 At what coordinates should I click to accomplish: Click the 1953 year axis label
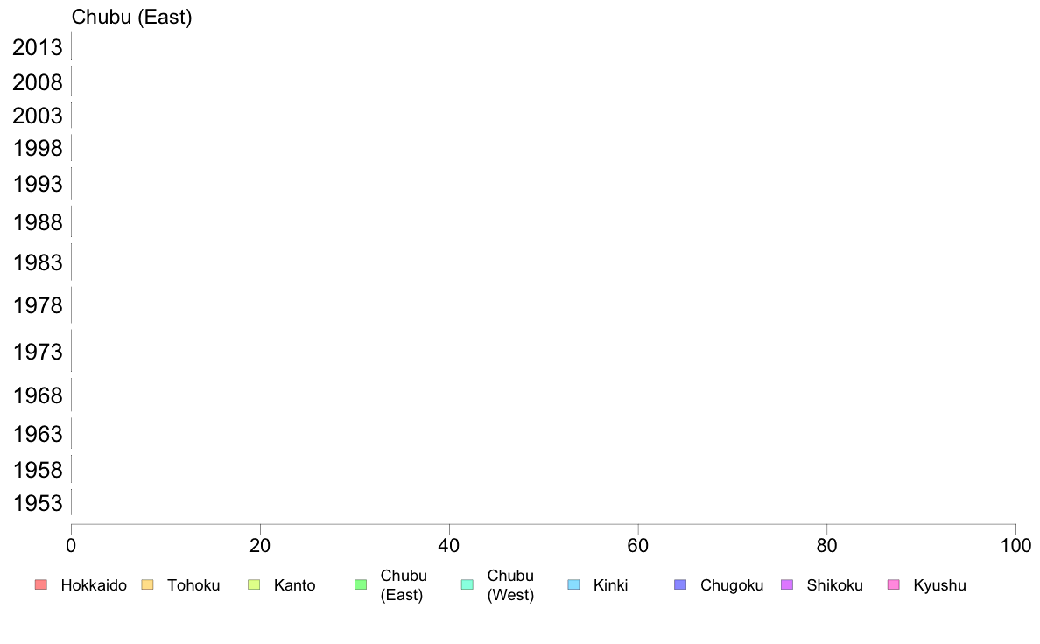coord(37,503)
